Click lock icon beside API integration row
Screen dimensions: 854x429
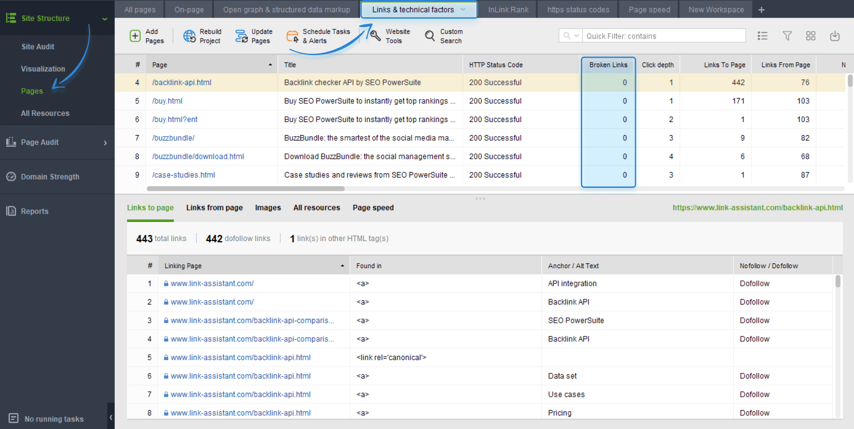pyautogui.click(x=166, y=283)
